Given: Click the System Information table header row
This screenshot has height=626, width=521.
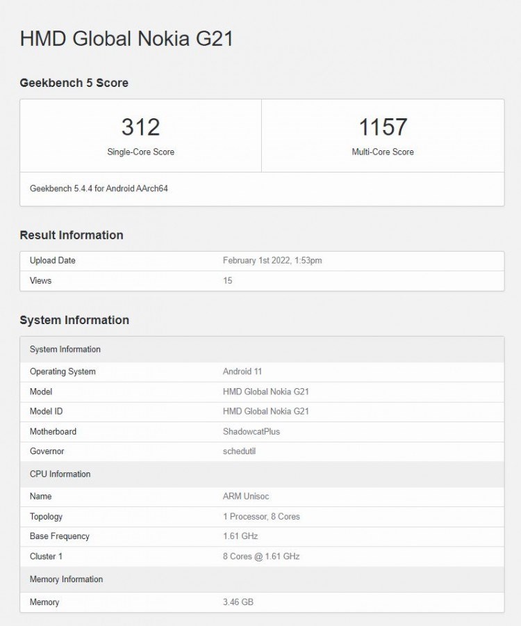Looking at the screenshot, I should coord(263,349).
